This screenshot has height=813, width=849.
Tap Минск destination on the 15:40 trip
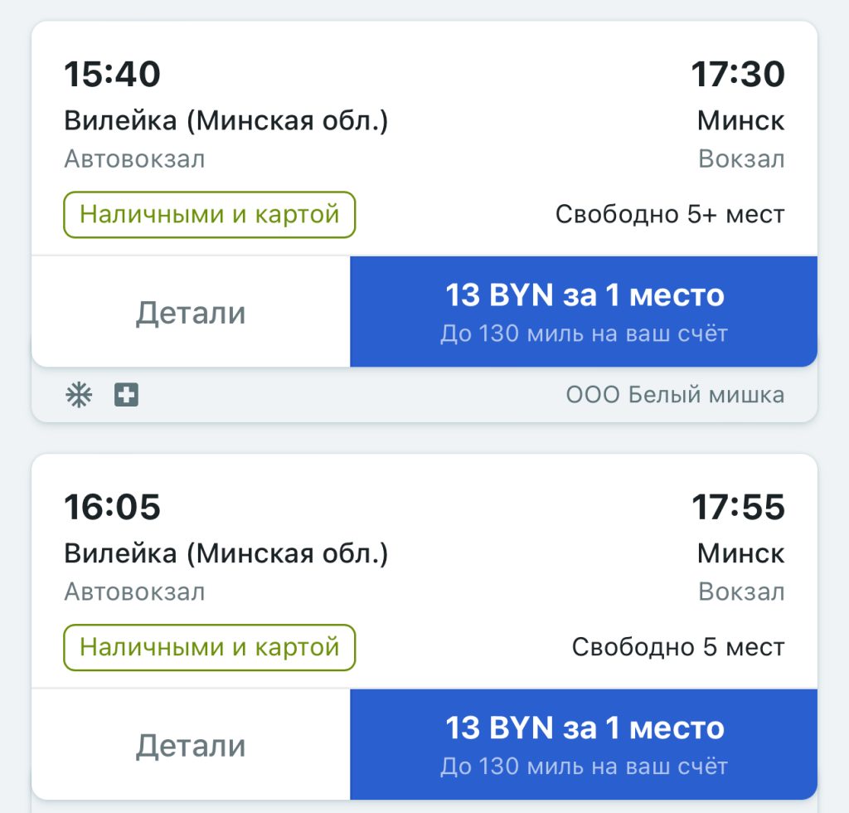tap(740, 121)
